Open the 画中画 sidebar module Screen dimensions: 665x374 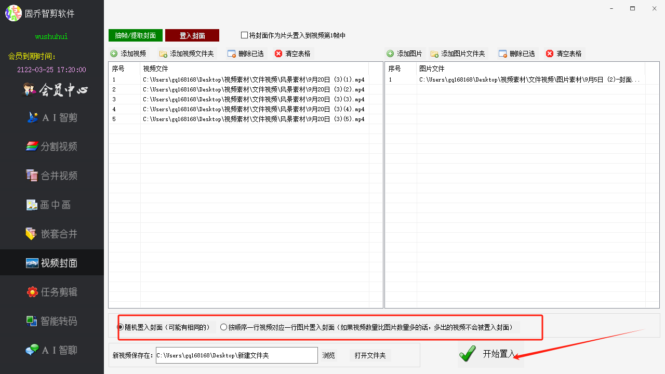click(x=49, y=205)
